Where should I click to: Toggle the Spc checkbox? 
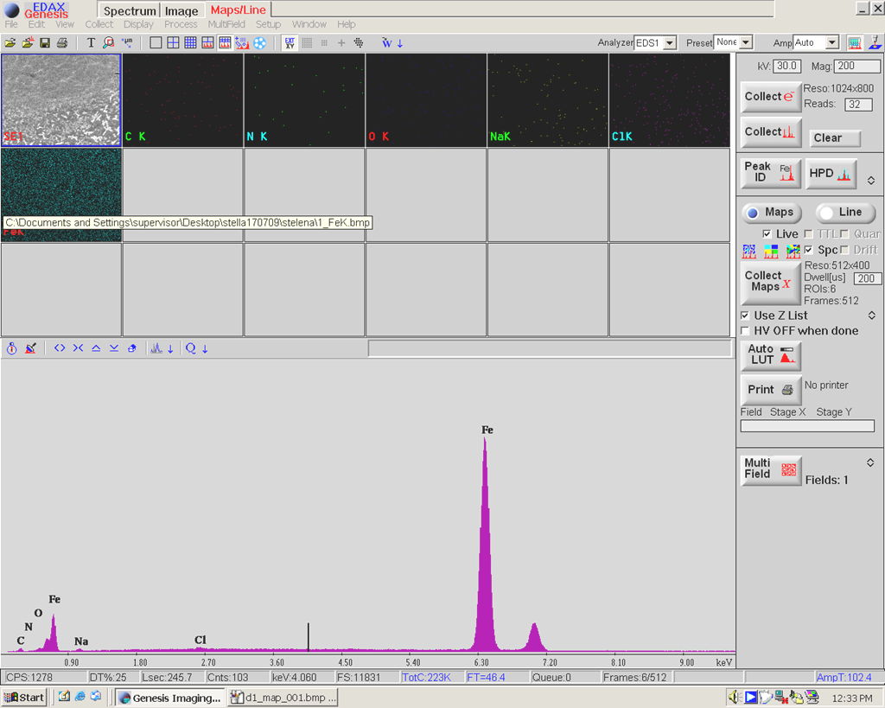point(809,250)
